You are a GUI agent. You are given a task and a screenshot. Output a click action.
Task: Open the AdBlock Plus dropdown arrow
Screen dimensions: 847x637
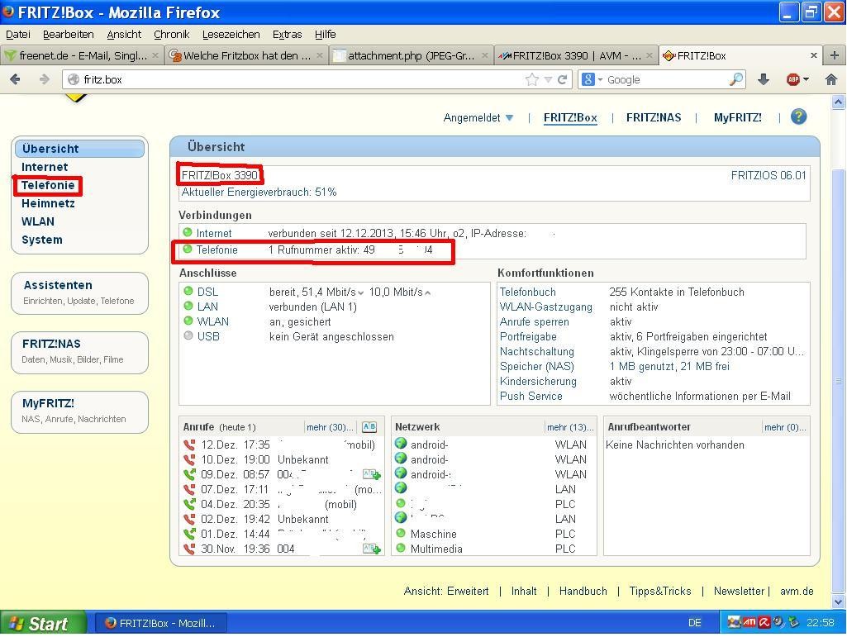806,79
